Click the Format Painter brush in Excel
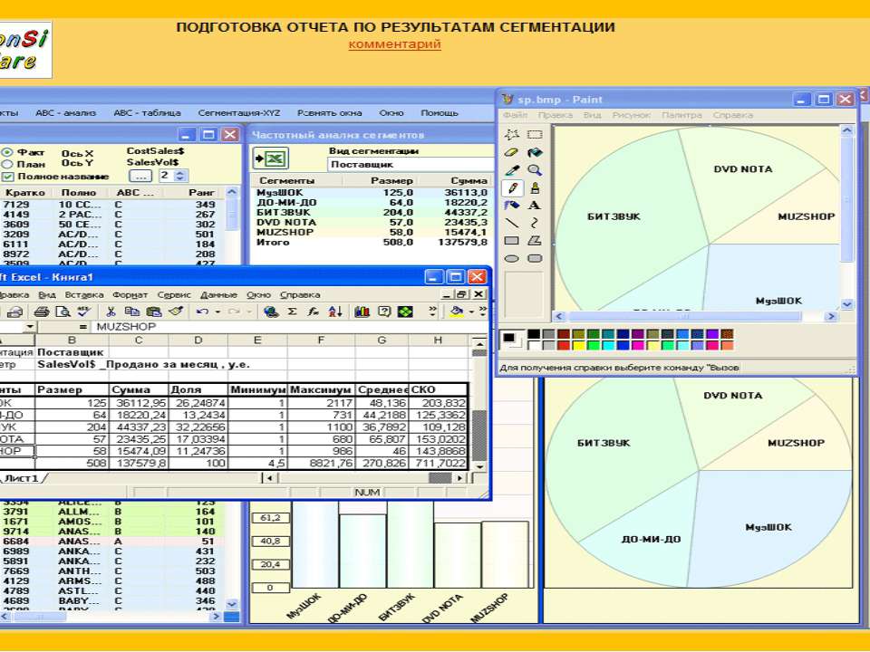Screen dimensions: 870x652 coord(176,312)
